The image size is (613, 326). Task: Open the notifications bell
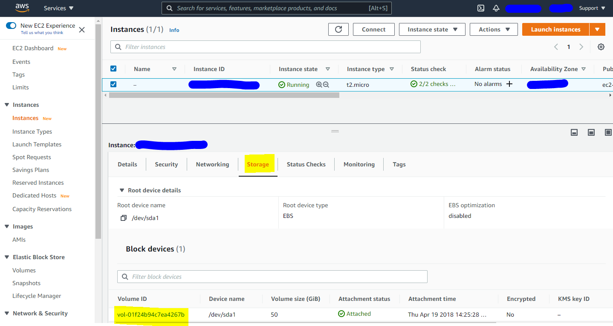(x=496, y=8)
